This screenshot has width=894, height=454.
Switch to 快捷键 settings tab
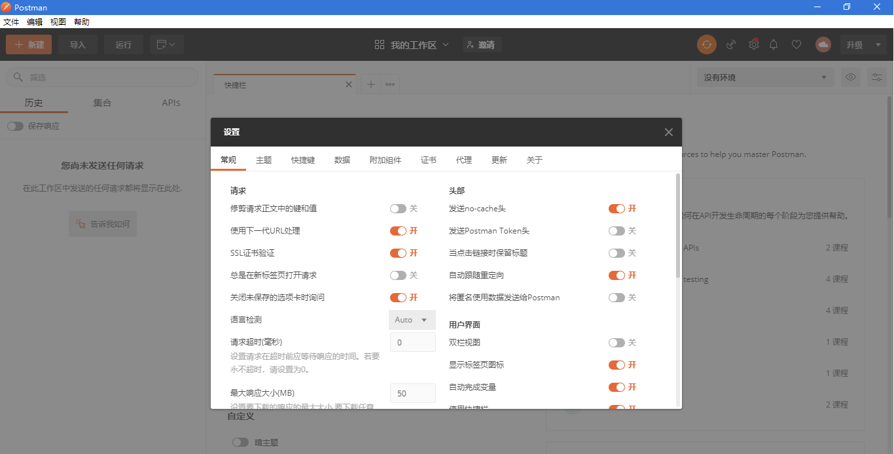(303, 160)
